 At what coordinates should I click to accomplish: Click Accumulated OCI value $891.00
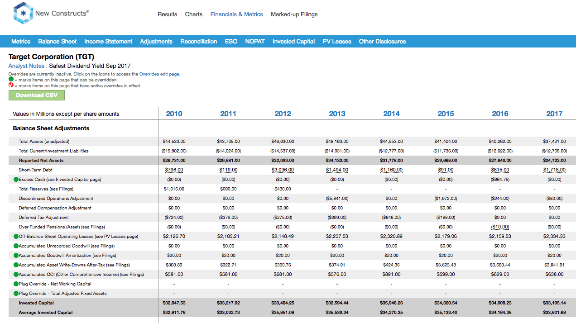pos(391,275)
